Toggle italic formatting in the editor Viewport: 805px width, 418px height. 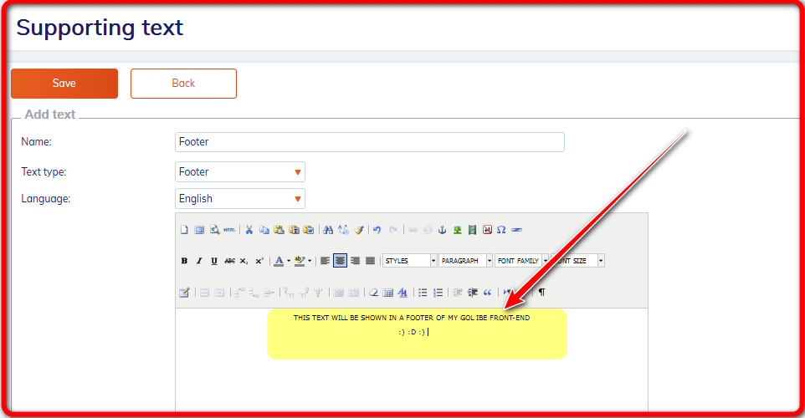pos(199,261)
